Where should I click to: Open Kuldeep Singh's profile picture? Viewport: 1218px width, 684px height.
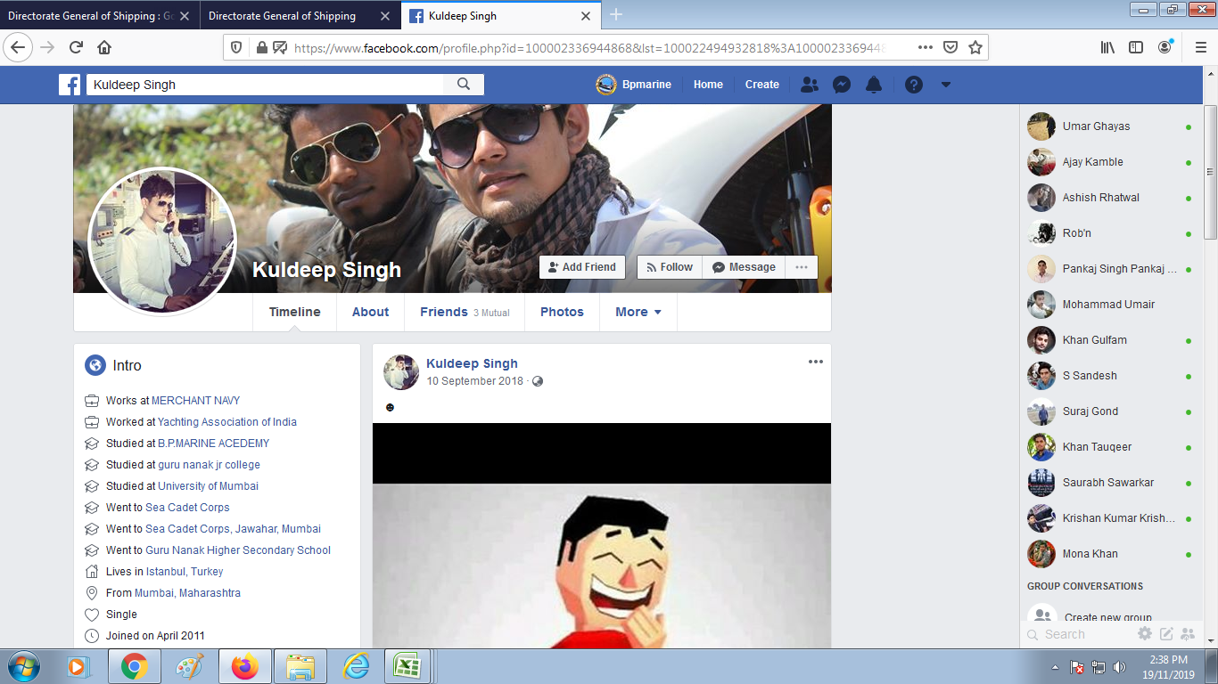[161, 240]
